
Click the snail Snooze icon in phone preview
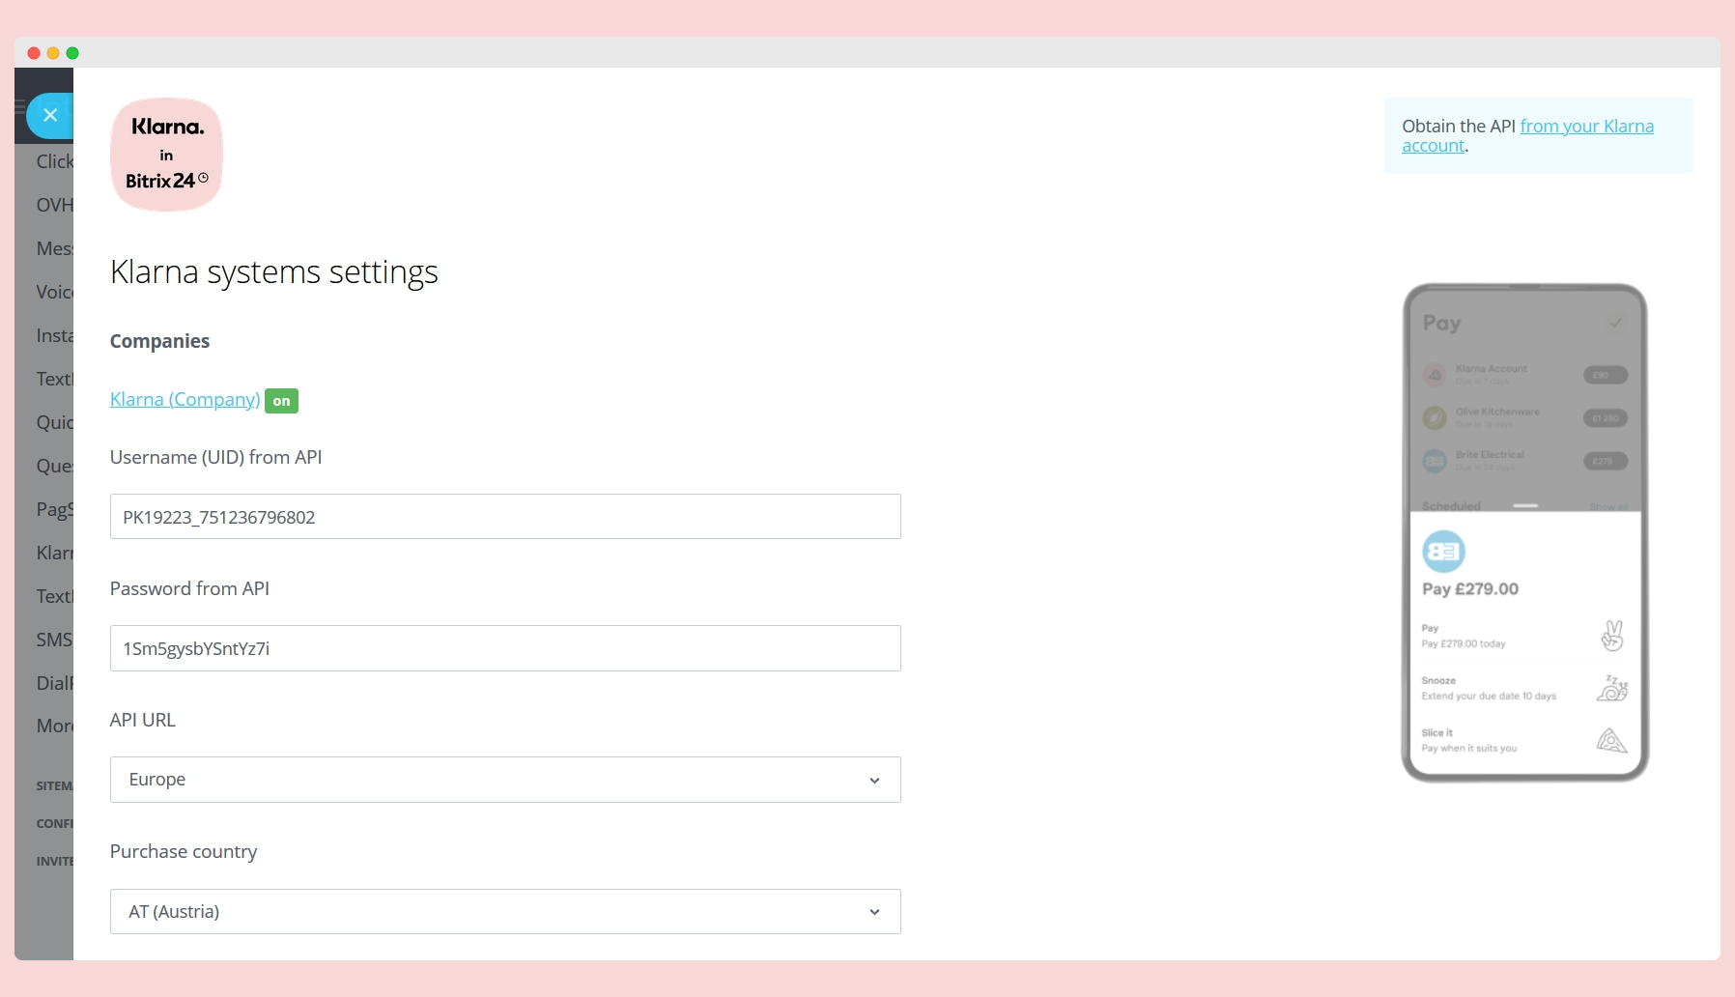pyautogui.click(x=1612, y=688)
